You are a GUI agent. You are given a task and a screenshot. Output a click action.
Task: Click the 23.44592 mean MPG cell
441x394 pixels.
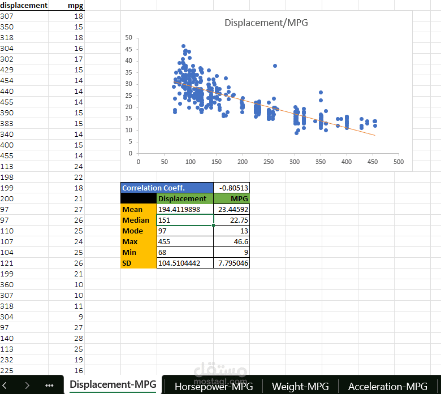(x=231, y=209)
